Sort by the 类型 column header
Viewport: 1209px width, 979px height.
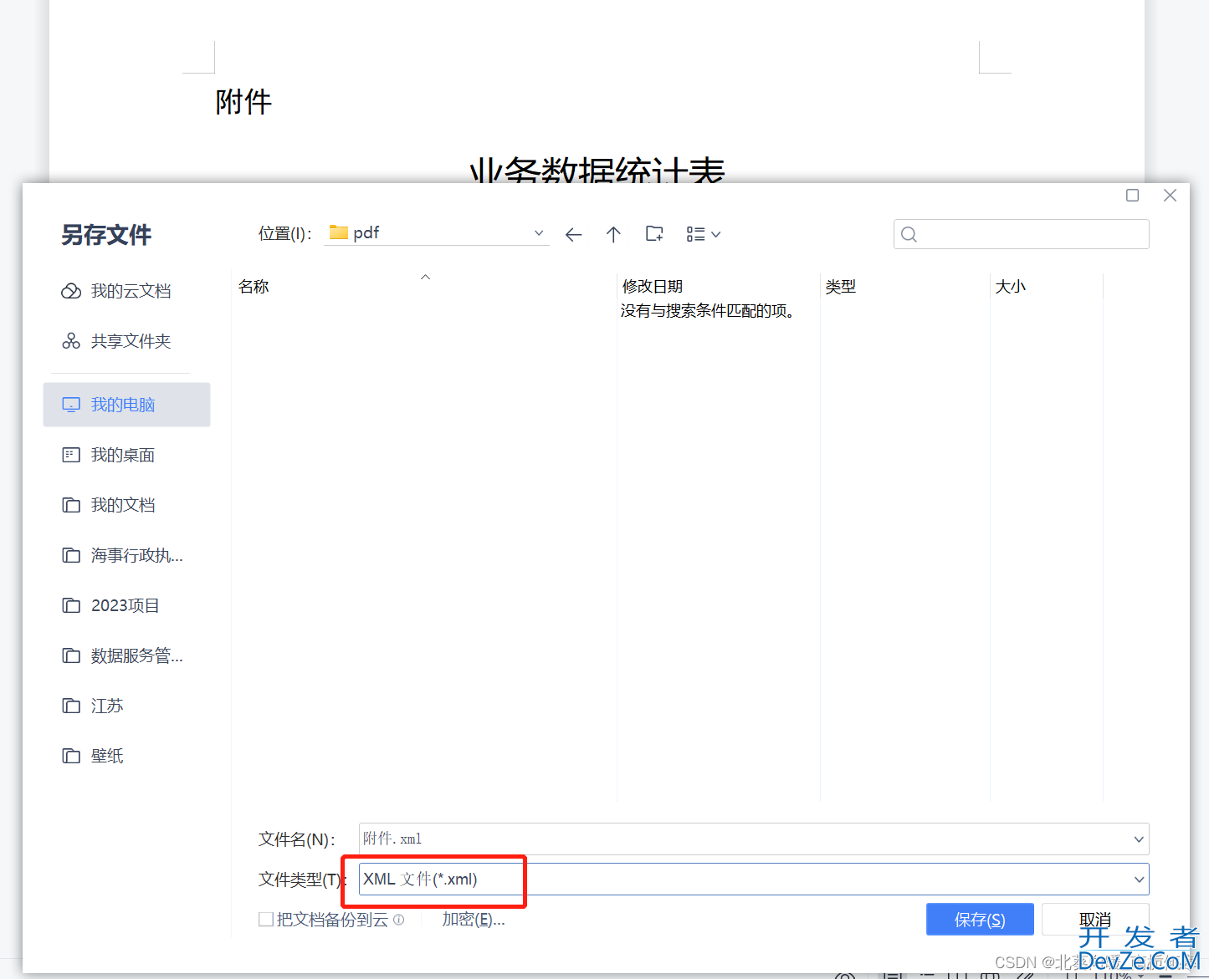(841, 287)
